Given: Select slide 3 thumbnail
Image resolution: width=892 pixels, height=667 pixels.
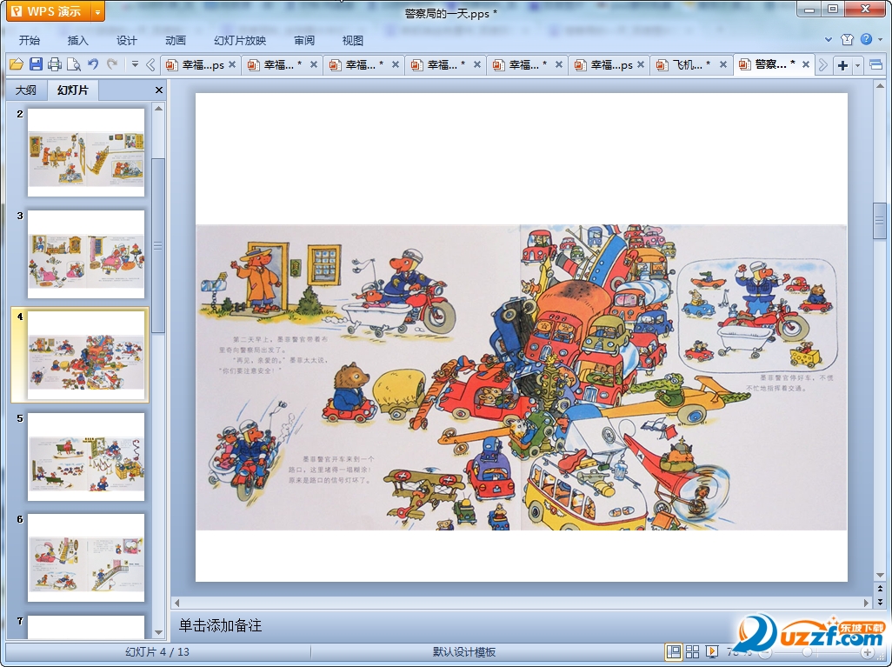Looking at the screenshot, I should click(86, 254).
